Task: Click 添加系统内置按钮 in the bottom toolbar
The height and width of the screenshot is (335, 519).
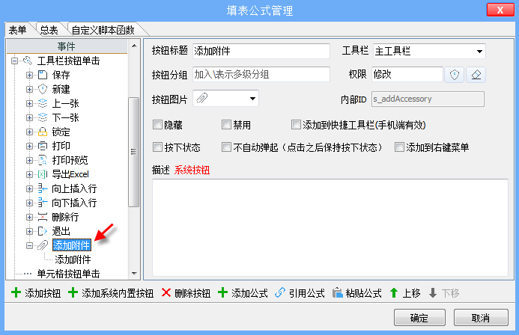Action: tap(111, 293)
